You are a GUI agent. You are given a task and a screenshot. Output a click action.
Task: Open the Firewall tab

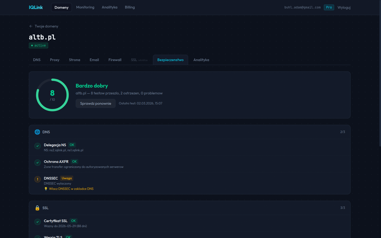tap(115, 60)
